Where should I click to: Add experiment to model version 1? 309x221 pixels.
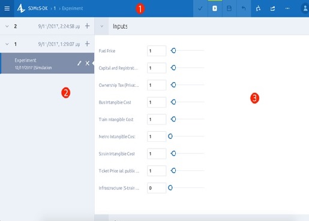(88, 44)
